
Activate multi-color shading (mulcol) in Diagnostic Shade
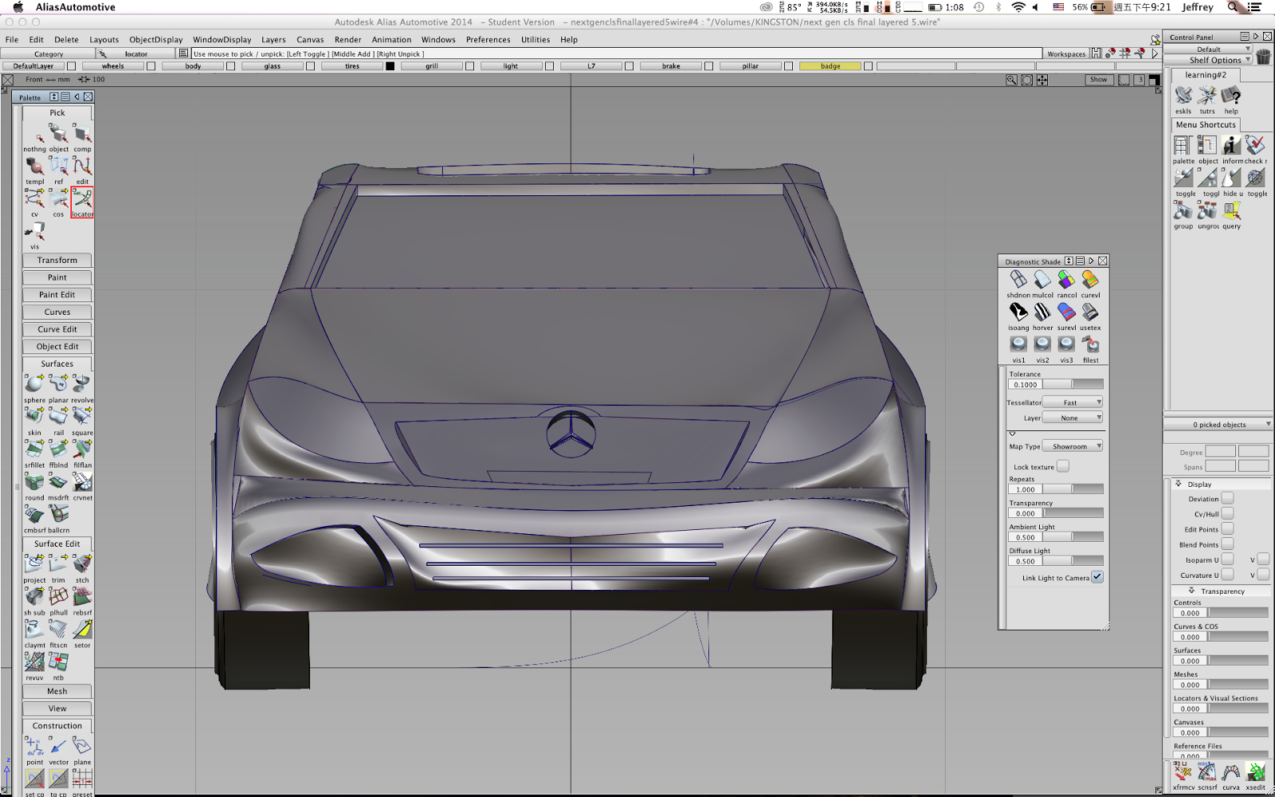click(1042, 281)
